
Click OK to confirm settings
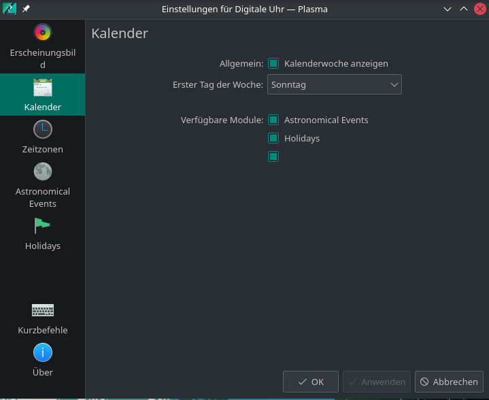[x=311, y=382]
